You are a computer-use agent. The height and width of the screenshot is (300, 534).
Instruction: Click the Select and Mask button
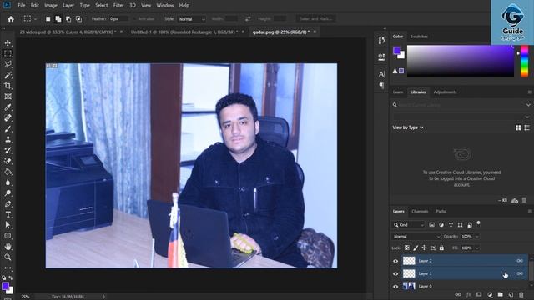315,18
